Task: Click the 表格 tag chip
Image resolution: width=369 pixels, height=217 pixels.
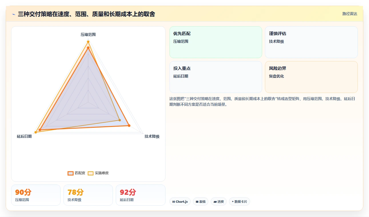Action: [201, 202]
